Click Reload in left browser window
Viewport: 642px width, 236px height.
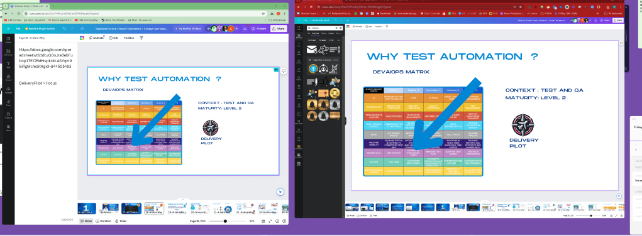click(x=19, y=13)
